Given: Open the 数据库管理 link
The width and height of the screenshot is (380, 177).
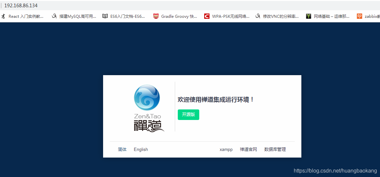Looking at the screenshot, I should pos(275,149).
